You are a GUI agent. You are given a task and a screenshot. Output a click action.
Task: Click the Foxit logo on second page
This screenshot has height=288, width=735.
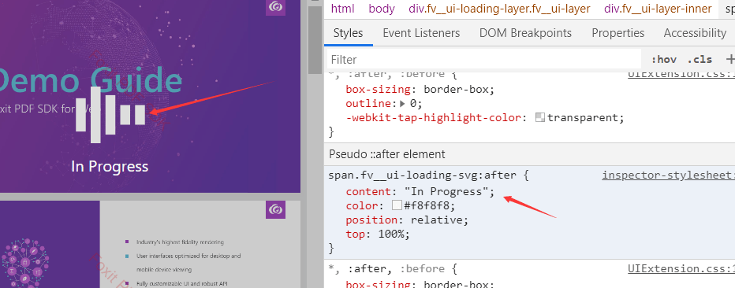[x=276, y=210]
